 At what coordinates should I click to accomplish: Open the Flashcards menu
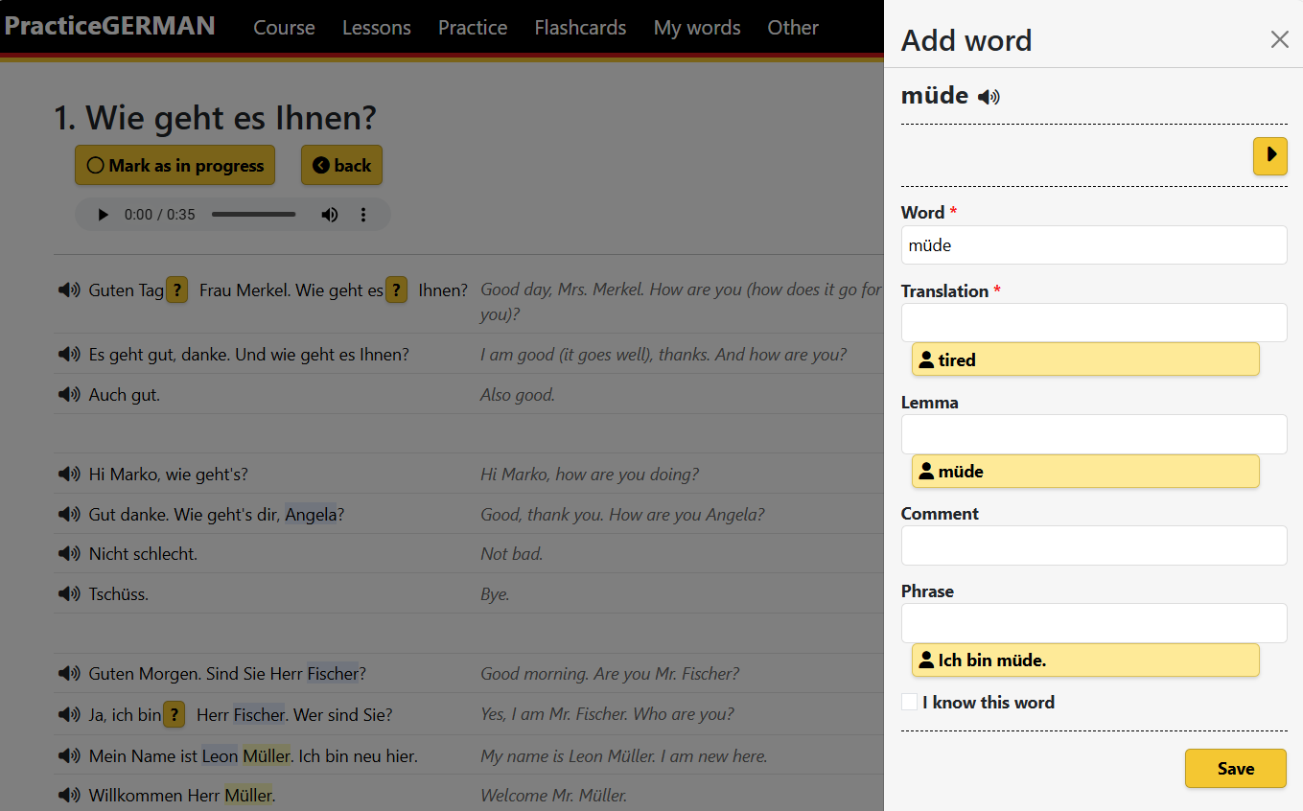pyautogui.click(x=580, y=28)
